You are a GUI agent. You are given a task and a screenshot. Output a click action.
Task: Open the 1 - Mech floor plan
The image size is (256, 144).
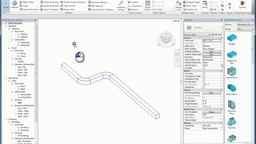coord(21,86)
